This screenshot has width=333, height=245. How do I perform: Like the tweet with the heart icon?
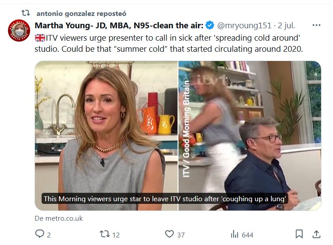(169, 234)
